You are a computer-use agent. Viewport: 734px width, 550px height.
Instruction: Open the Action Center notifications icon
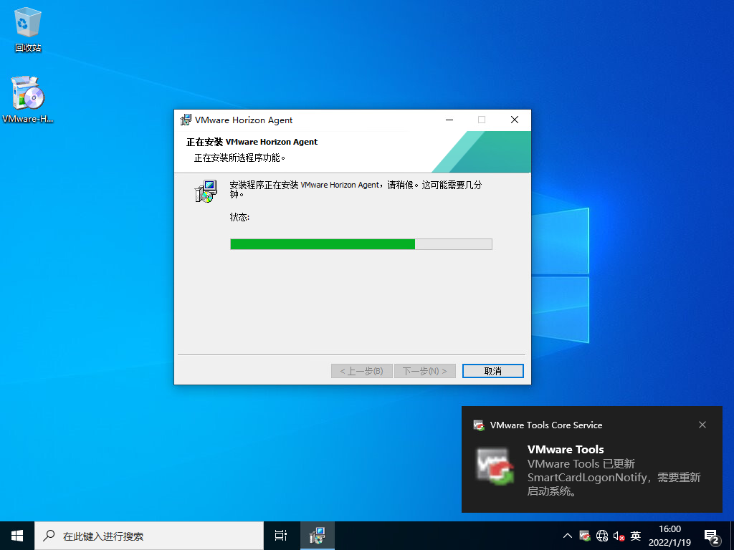[x=712, y=537]
